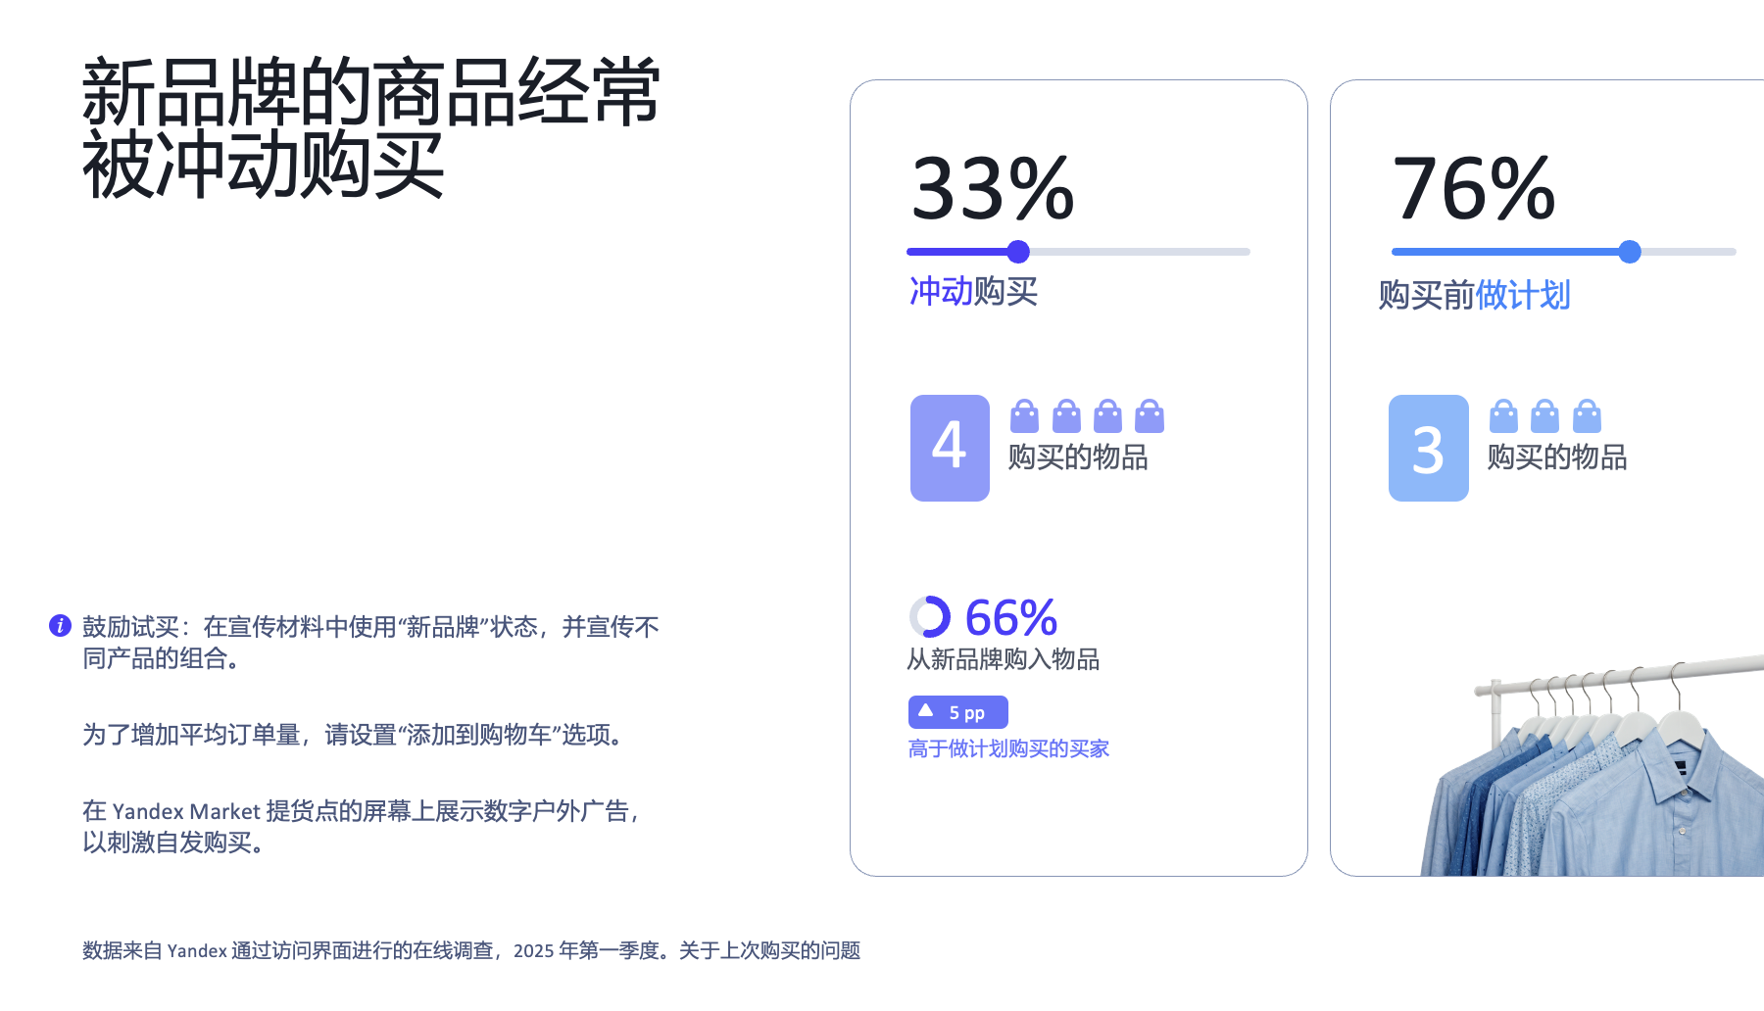
Task: Click the 冲动购买 label
Action: pos(973,291)
